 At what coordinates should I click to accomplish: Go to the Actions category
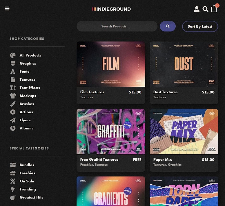[x=26, y=112]
